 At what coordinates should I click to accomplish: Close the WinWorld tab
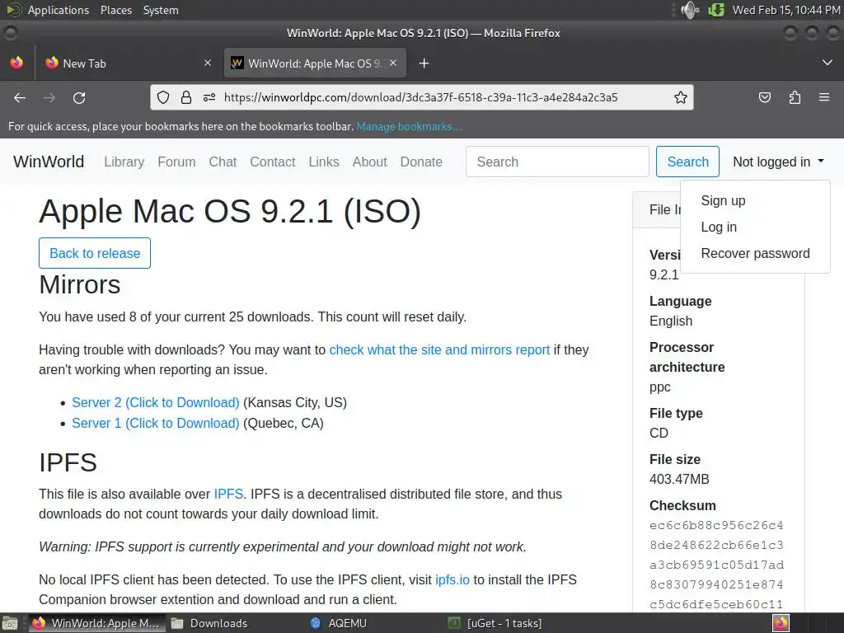pos(393,63)
